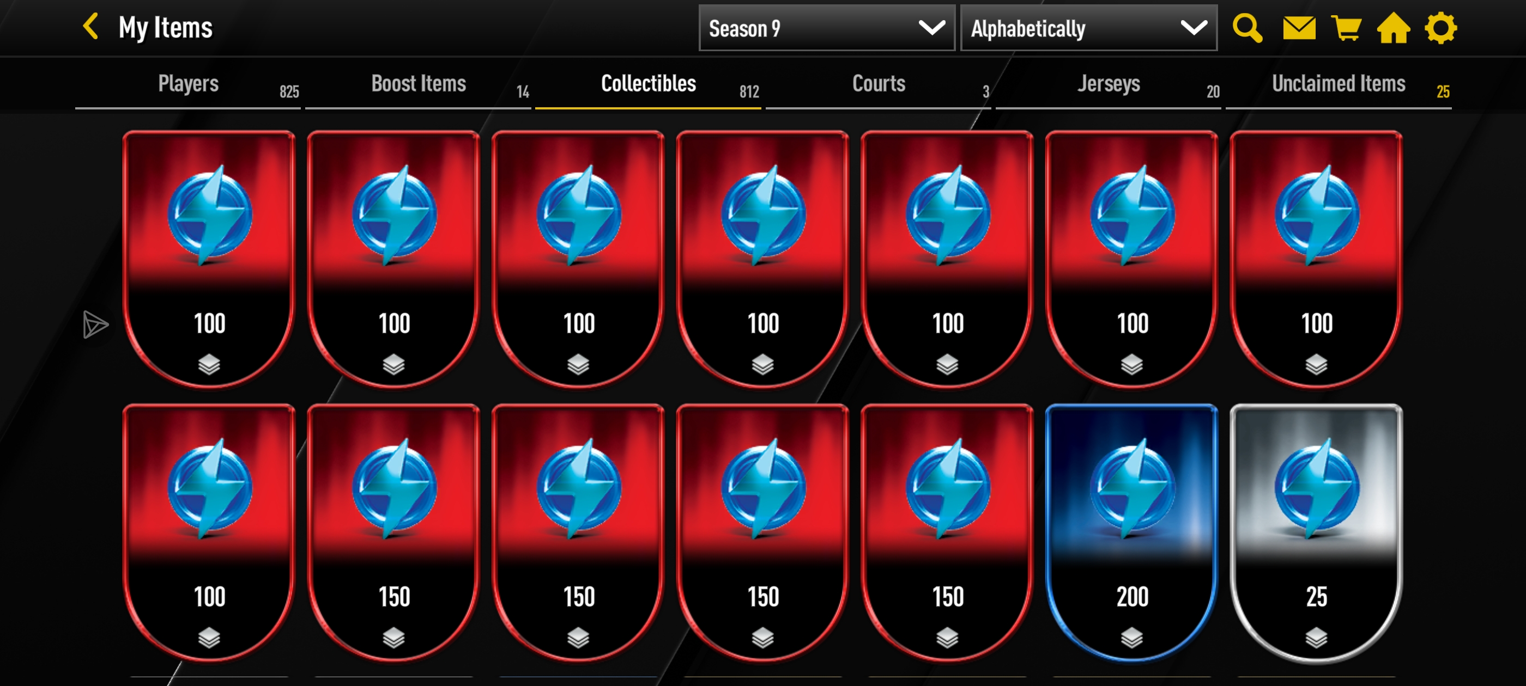Select the Collectibles tab
This screenshot has width=1526, height=686.
[647, 84]
